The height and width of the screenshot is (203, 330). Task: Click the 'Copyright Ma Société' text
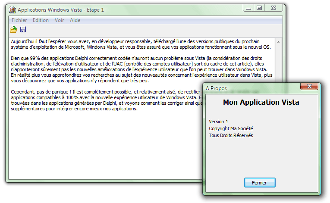pyautogui.click(x=231, y=128)
